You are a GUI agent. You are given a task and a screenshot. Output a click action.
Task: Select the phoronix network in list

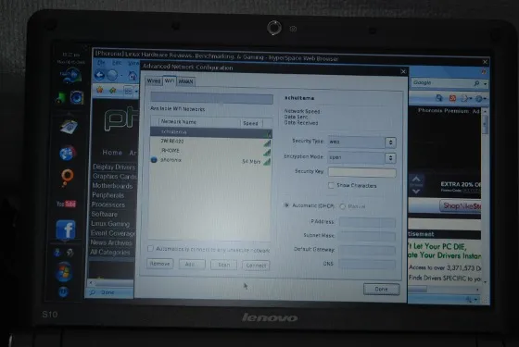[211, 161]
